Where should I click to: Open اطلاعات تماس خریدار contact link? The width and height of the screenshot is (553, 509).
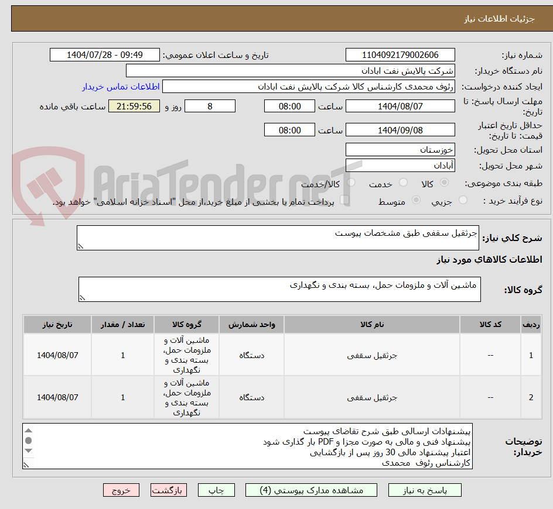click(121, 87)
